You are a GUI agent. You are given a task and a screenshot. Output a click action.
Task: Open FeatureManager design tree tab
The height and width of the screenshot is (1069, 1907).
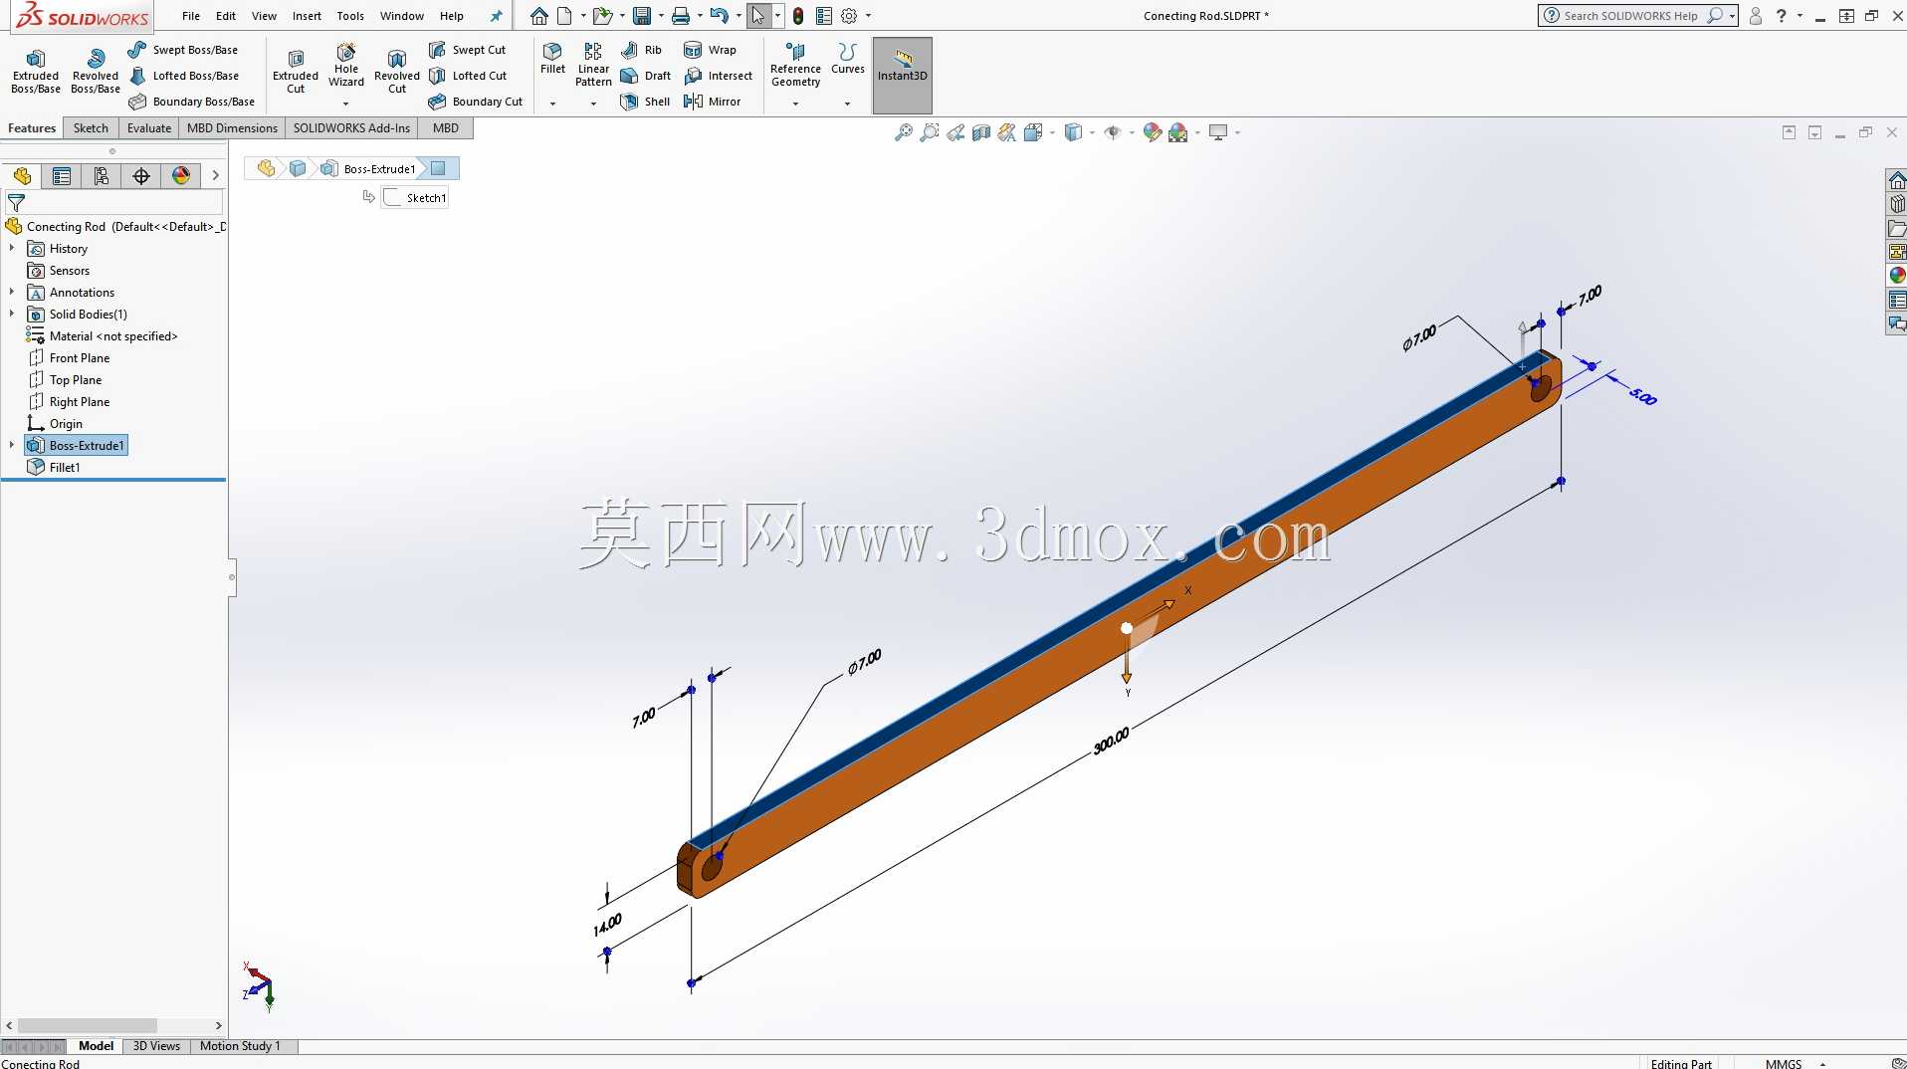pyautogui.click(x=22, y=176)
